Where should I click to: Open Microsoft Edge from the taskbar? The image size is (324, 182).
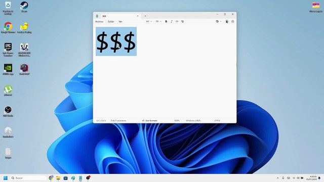pyautogui.click(x=73, y=178)
